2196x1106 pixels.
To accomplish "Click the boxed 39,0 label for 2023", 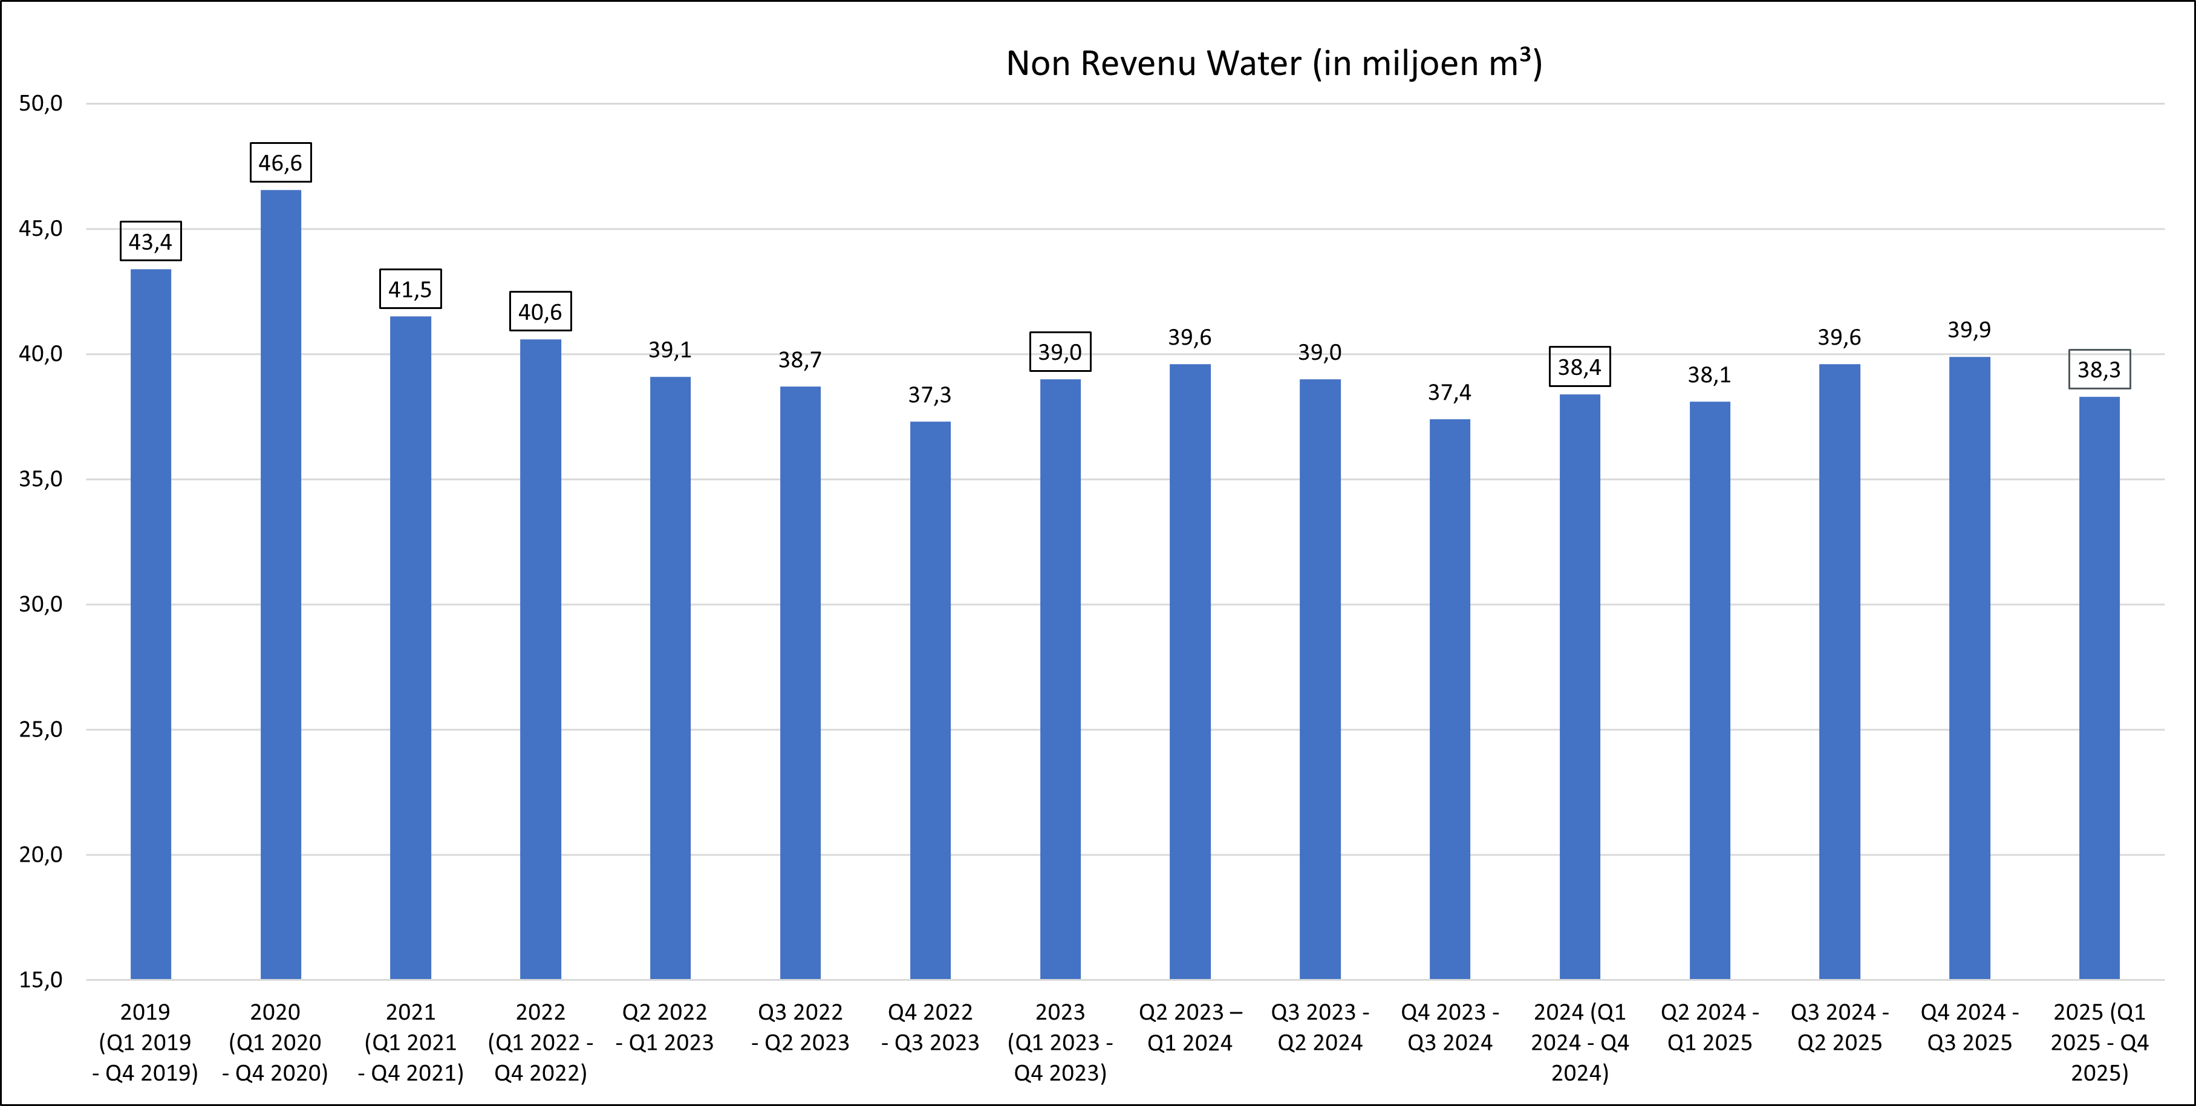I will [x=1060, y=352].
